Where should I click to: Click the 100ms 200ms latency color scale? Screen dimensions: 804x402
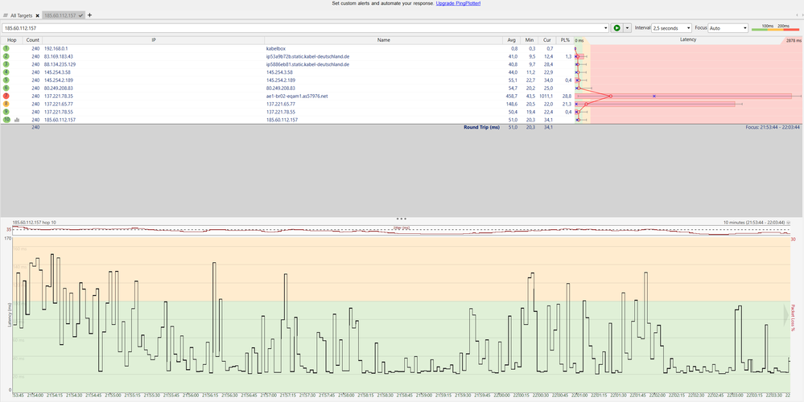pyautogui.click(x=775, y=27)
